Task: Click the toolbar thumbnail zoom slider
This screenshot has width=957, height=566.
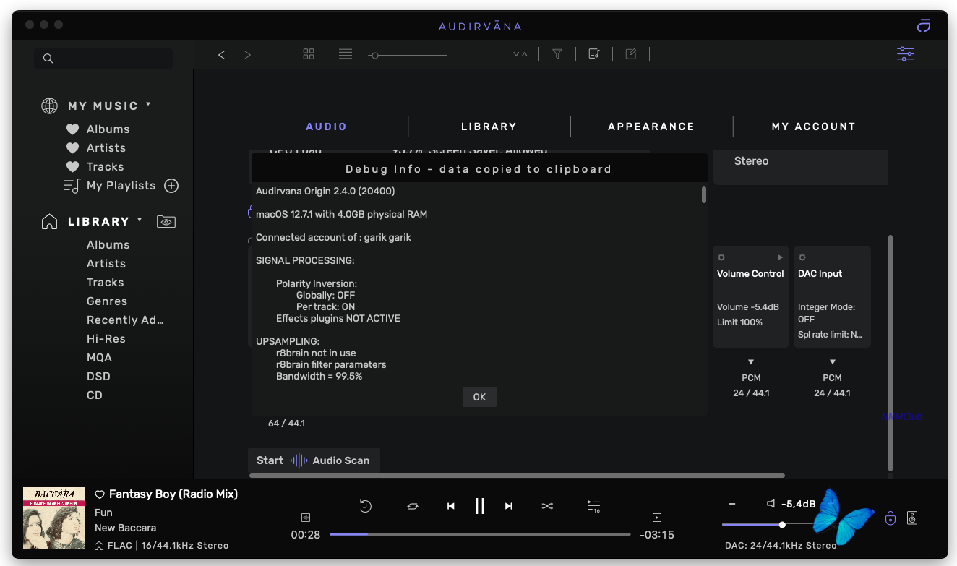Action: [x=408, y=55]
